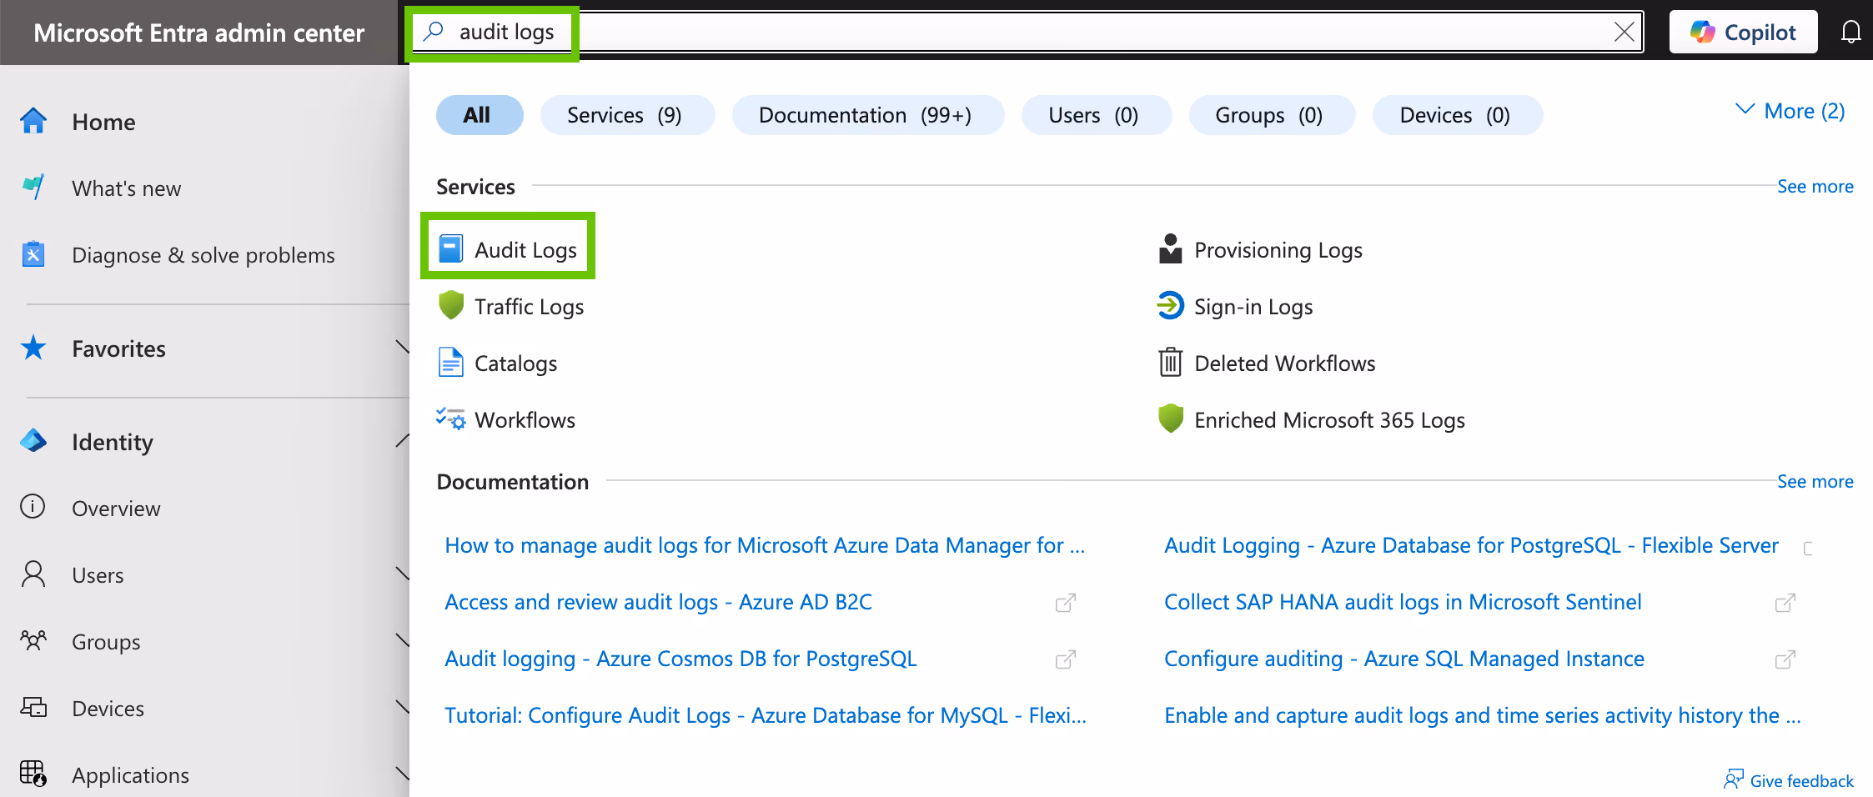This screenshot has height=797, width=1873.
Task: Click See more next to Services
Action: coord(1815,186)
